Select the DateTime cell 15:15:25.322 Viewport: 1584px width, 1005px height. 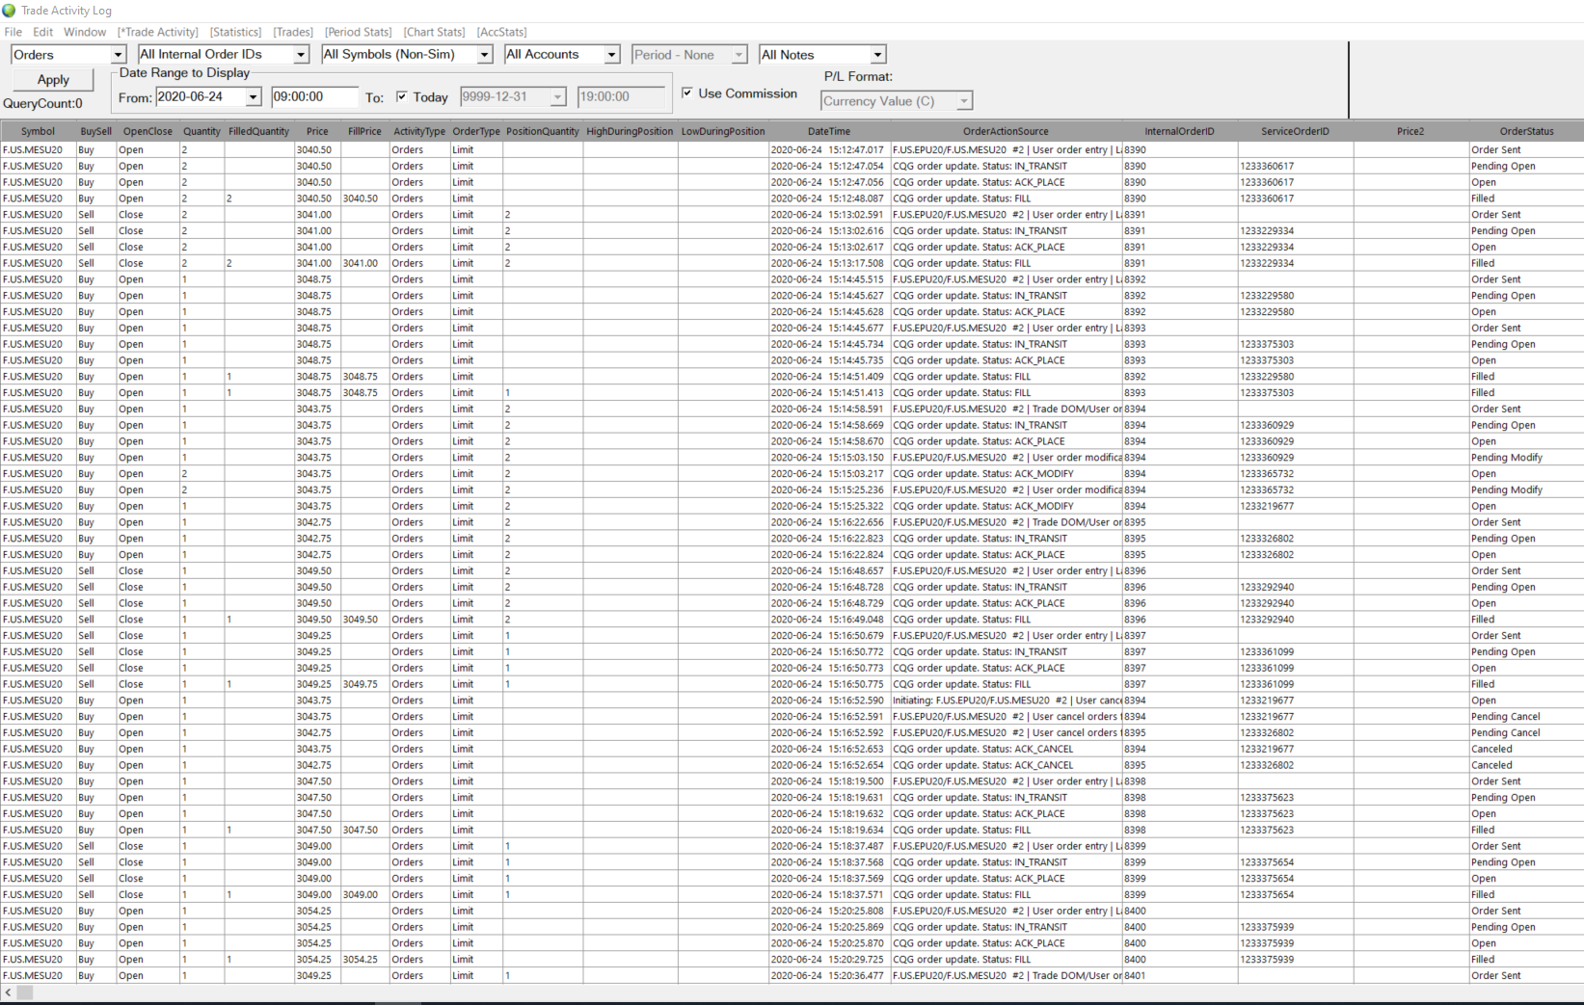(829, 506)
